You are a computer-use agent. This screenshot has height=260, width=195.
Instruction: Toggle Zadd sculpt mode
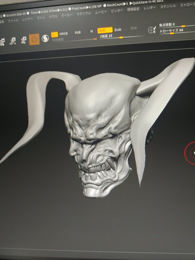105,30
